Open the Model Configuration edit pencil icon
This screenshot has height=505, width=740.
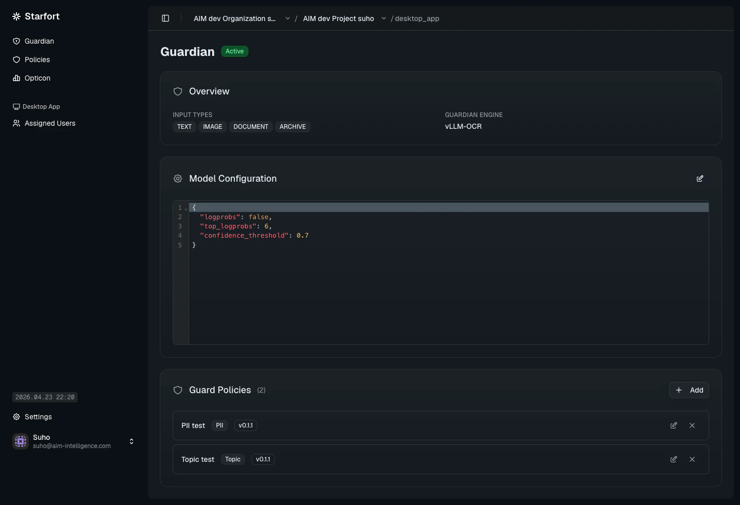699,179
